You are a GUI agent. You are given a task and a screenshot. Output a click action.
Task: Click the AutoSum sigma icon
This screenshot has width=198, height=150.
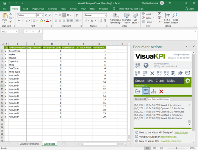click(160, 14)
